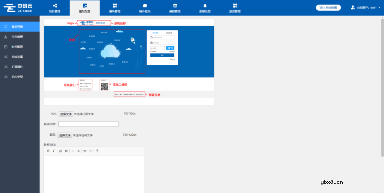
Task: Click the 硬件驱动 hardware driver icon
Action: [x=145, y=6]
